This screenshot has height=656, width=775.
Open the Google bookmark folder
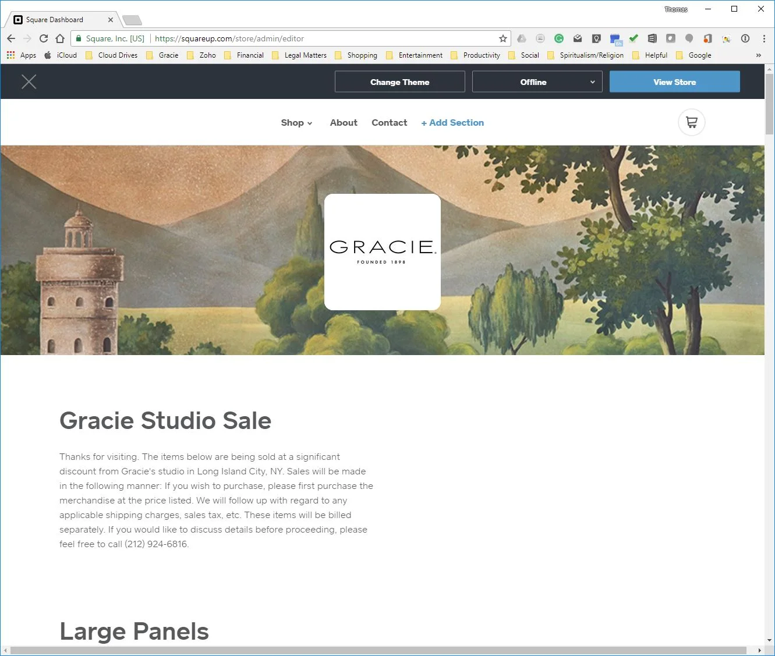[x=694, y=55]
